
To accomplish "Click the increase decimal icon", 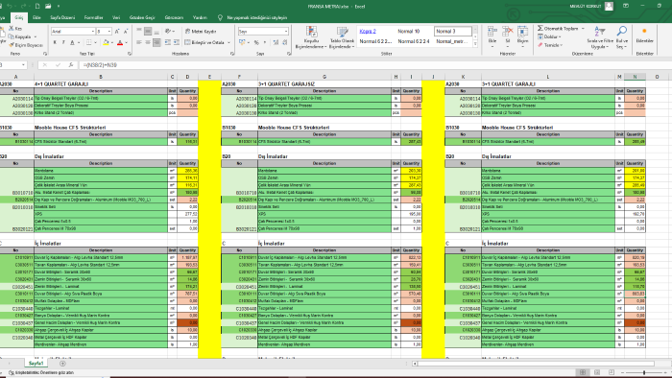I will click(x=276, y=42).
